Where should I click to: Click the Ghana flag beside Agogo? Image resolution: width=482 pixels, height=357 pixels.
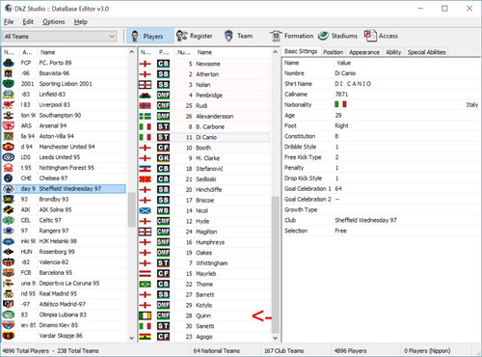[x=146, y=337]
